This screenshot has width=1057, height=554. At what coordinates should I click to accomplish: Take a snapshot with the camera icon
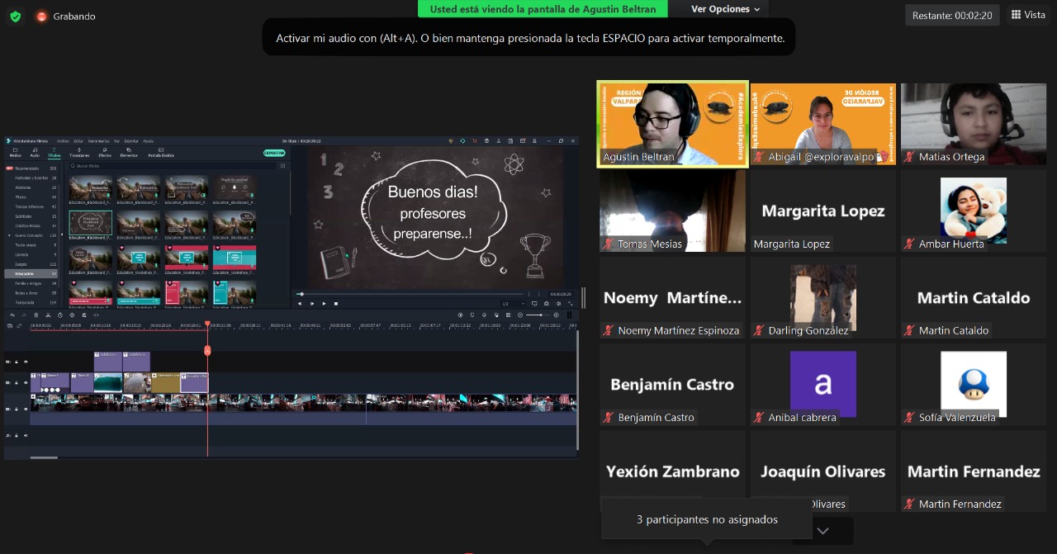[547, 304]
